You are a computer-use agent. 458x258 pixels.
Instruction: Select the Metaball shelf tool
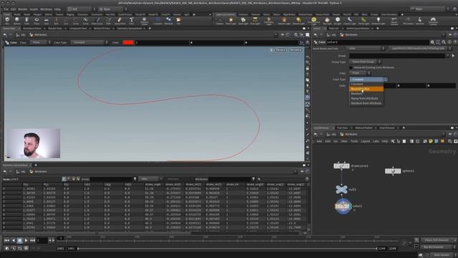click(169, 21)
